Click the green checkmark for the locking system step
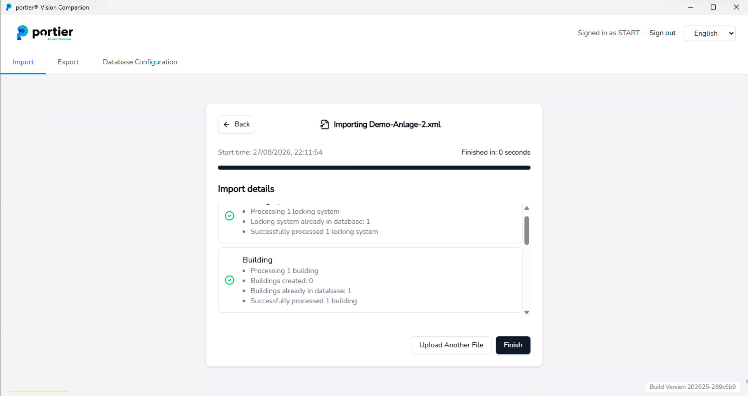 click(229, 216)
